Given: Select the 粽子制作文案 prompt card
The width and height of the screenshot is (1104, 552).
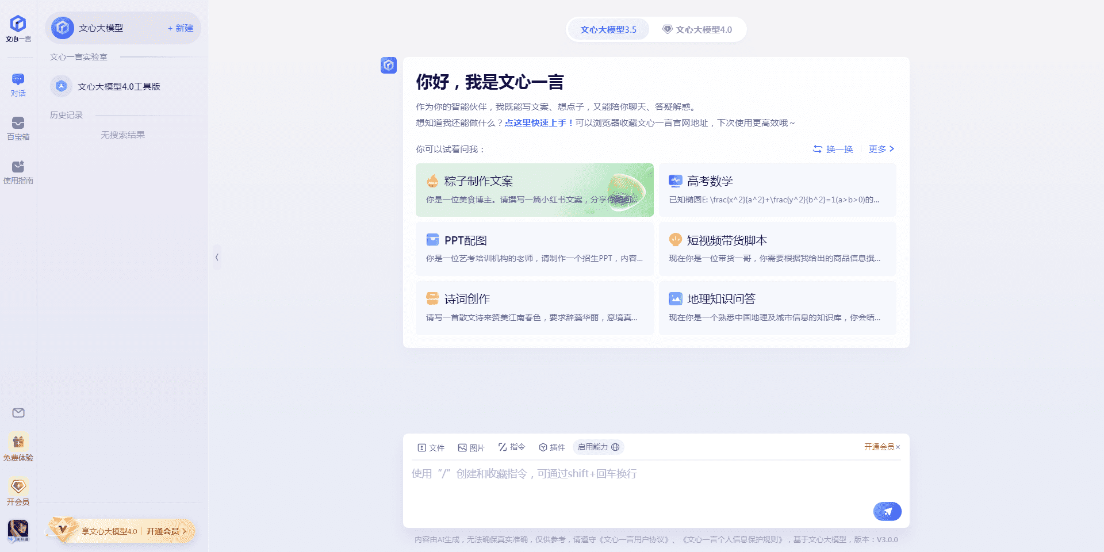Looking at the screenshot, I should 535,190.
